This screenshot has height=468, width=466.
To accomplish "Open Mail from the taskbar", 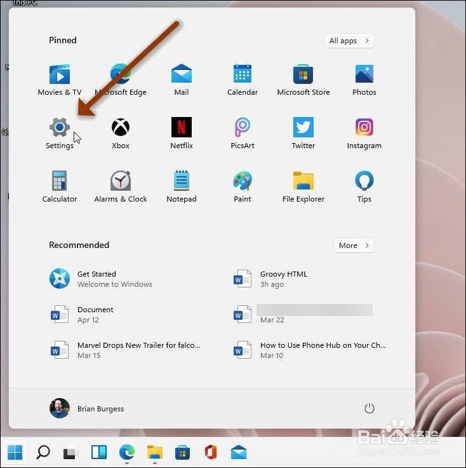I will [238, 452].
